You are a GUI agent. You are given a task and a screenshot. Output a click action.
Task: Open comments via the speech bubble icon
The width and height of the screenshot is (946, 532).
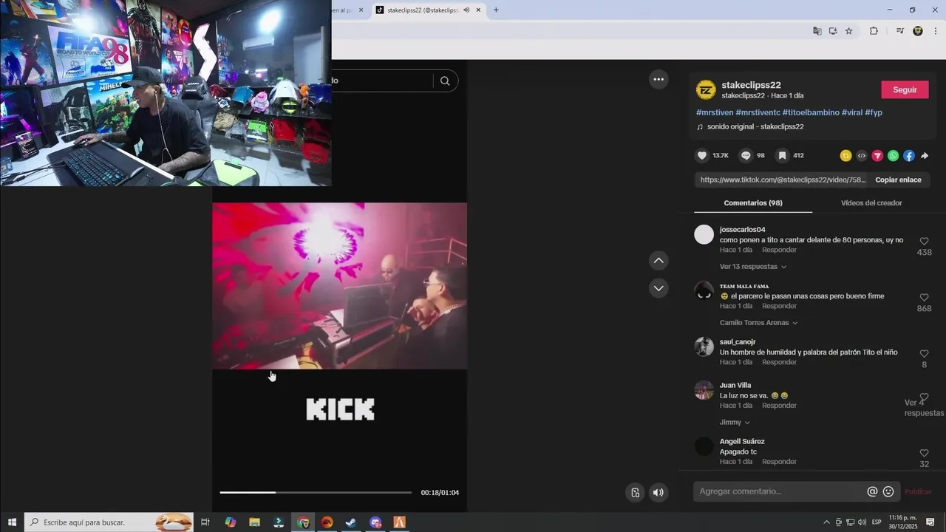[x=746, y=156]
